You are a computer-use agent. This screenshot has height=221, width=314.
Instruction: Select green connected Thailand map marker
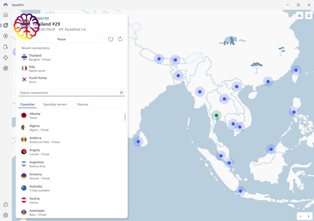tap(216, 115)
